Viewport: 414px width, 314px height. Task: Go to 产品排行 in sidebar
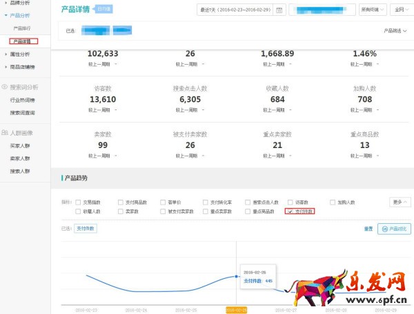[x=22, y=28]
